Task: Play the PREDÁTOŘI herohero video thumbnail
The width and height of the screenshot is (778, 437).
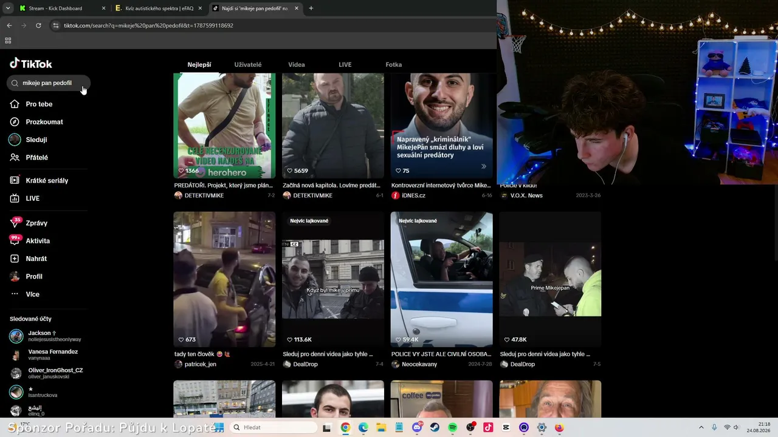Action: click(x=224, y=126)
